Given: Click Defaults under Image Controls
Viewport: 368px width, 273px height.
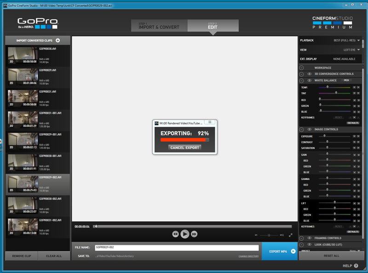Looking at the screenshot, I should coord(353,232).
